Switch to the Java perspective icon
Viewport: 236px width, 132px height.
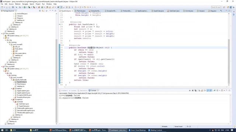pos(231,7)
